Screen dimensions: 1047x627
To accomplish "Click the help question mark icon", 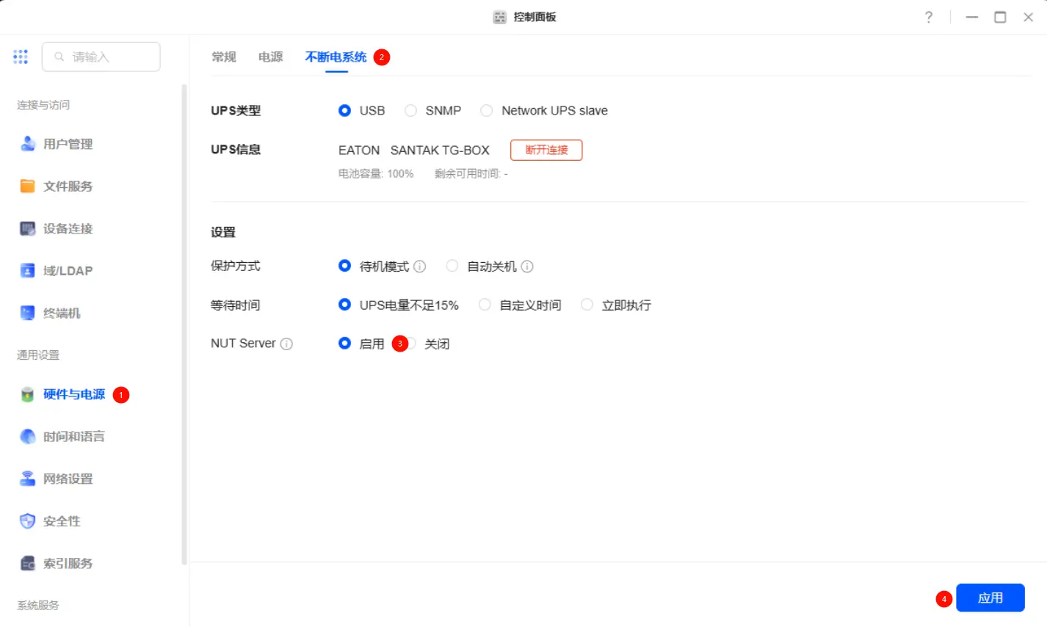I will (x=929, y=17).
